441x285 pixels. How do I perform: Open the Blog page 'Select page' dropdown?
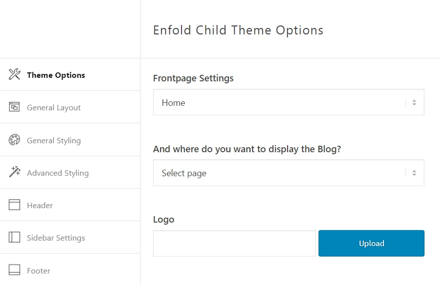pos(280,173)
